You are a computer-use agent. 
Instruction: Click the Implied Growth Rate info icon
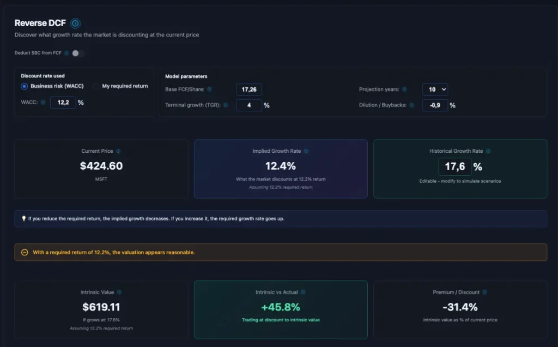click(x=306, y=151)
